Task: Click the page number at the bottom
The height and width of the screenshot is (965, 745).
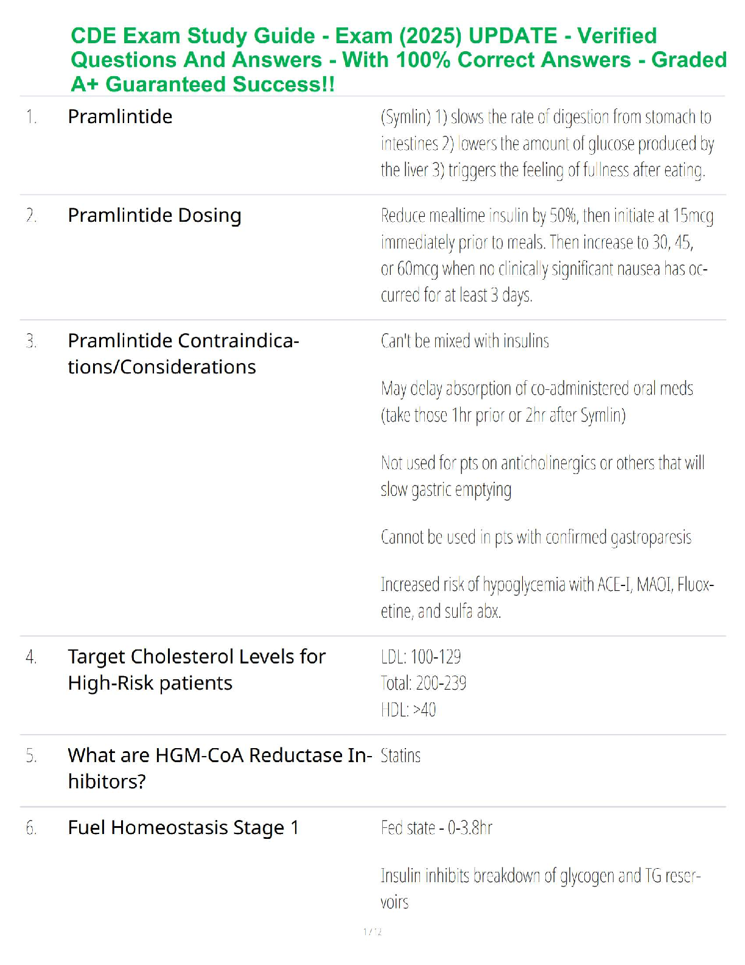Action: tap(372, 931)
